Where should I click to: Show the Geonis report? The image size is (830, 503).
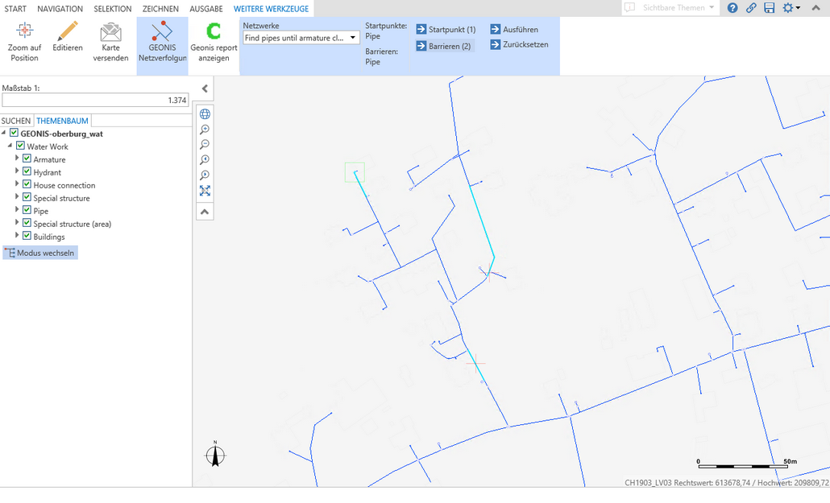pyautogui.click(x=214, y=43)
